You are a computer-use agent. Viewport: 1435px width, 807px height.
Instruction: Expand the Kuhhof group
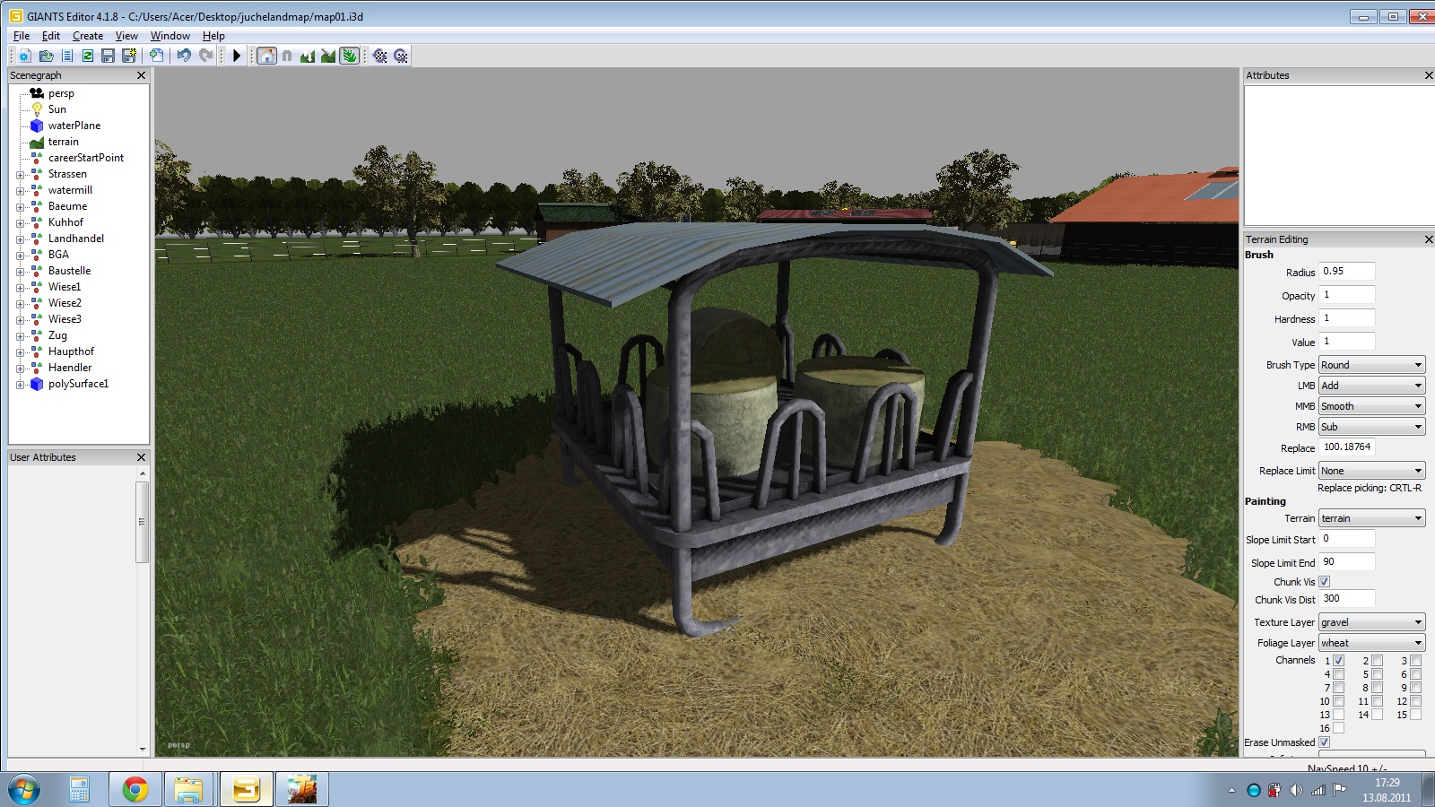click(x=20, y=223)
